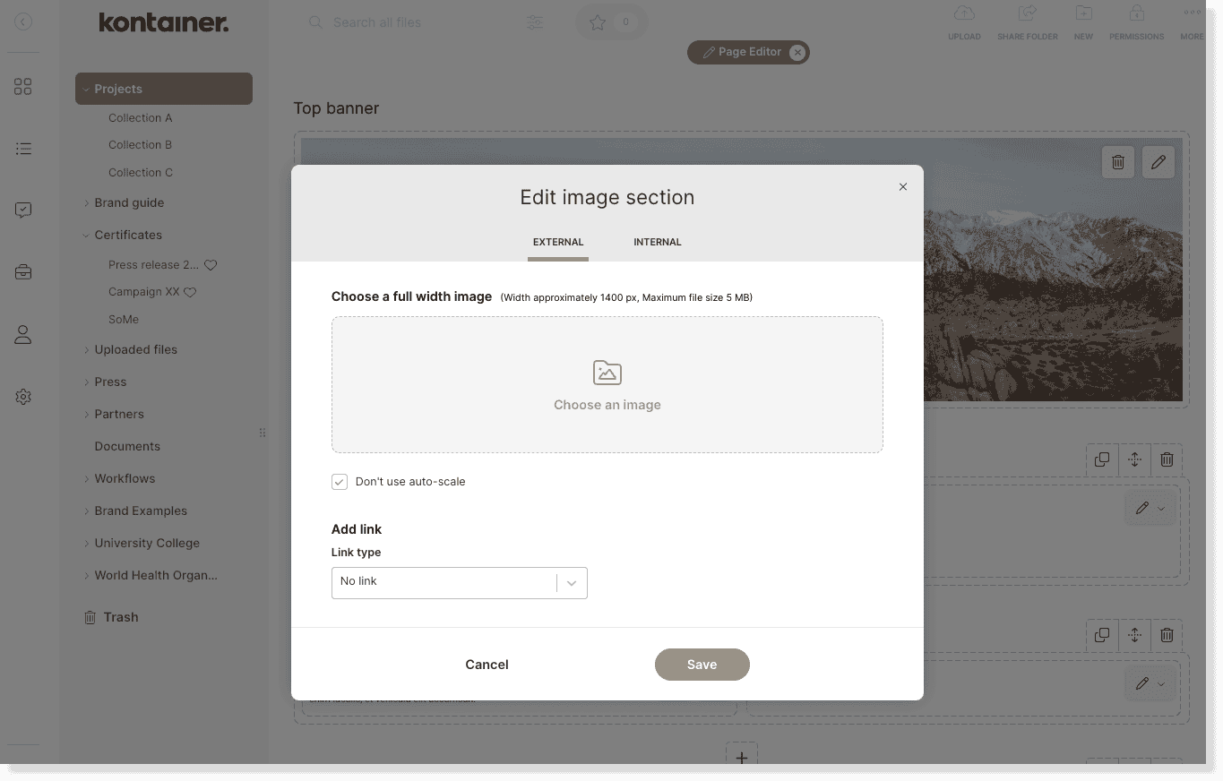1223x781 pixels.
Task: Collapse the Certificates folder
Action: (x=87, y=236)
